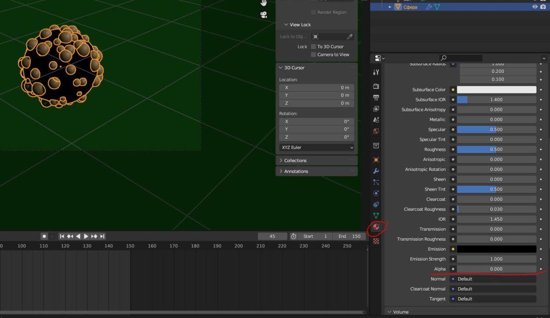Jump to the timeline start frame
The image size is (550, 318).
[62, 236]
